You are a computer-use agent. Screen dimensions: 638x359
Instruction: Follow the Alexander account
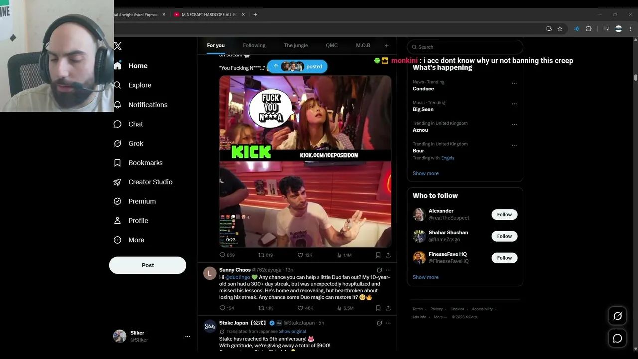coord(504,214)
